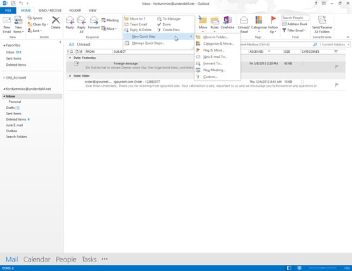Open the Rules button
Image resolution: width=352 pixels, height=271 pixels.
[215, 24]
